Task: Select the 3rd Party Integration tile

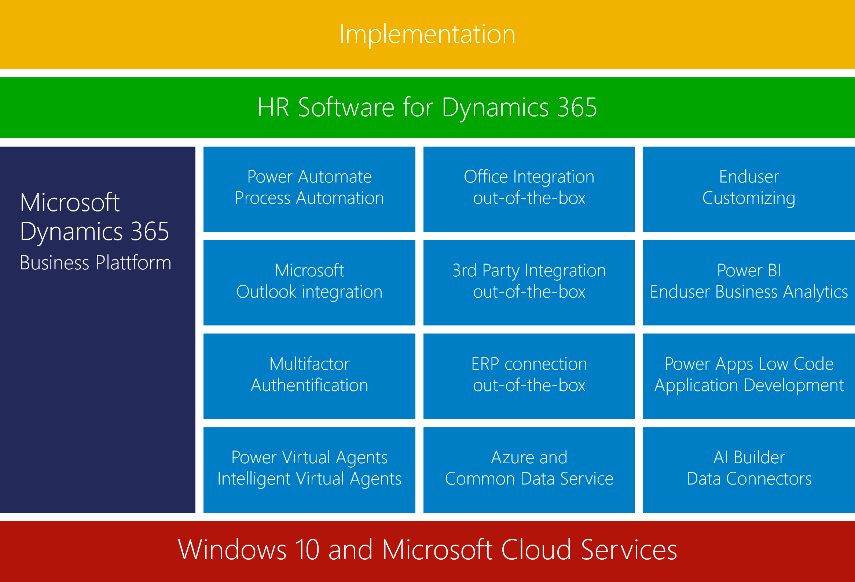Action: [529, 282]
